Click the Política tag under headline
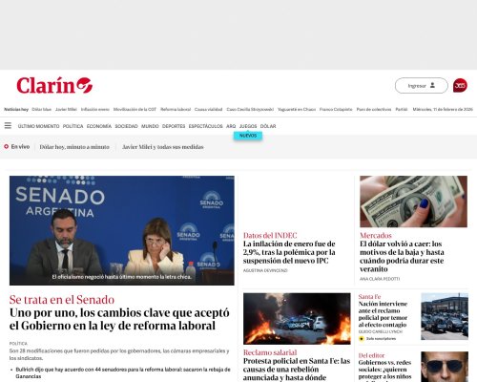 [18, 344]
